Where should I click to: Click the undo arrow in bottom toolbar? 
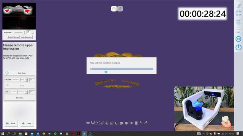[x=141, y=122]
